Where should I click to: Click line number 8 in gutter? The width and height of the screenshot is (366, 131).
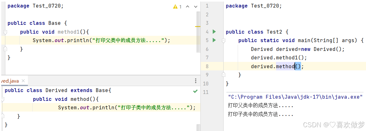(207, 66)
